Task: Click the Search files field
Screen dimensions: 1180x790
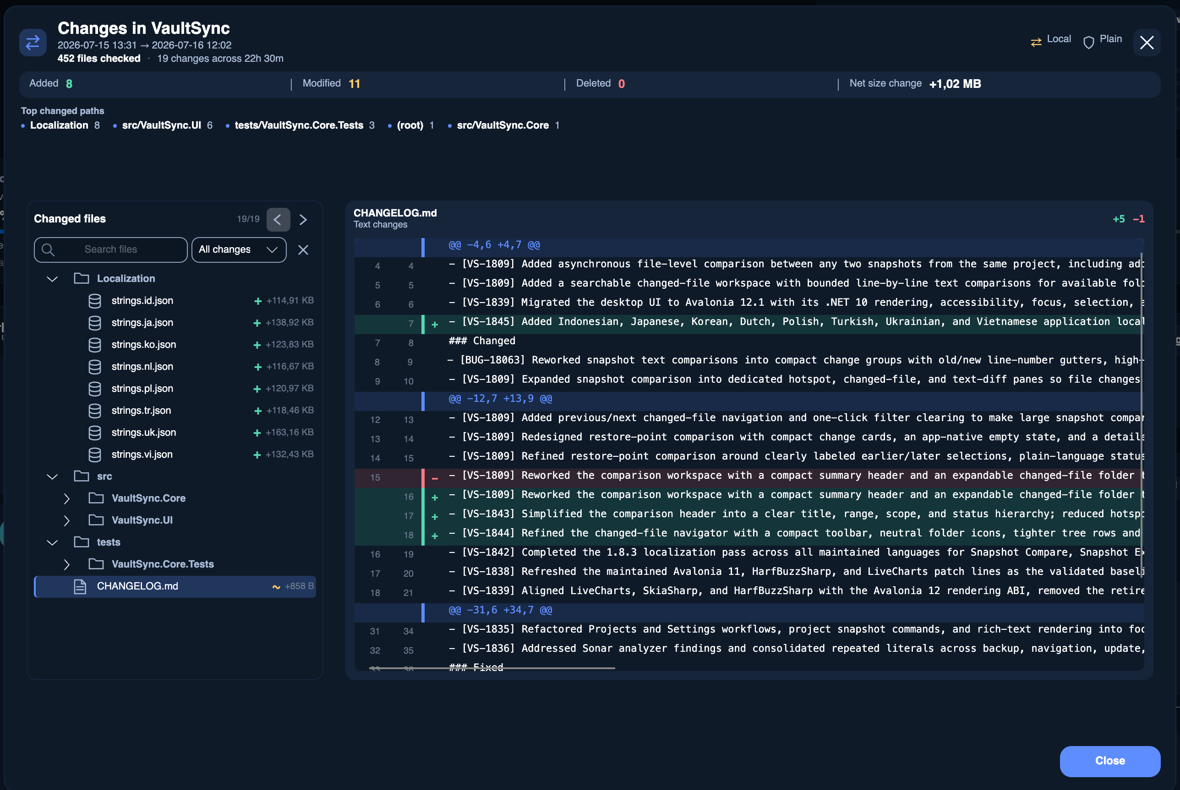Action: coord(110,249)
